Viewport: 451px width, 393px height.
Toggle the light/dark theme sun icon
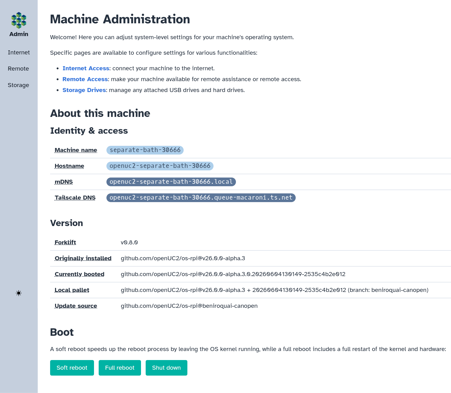(19, 293)
